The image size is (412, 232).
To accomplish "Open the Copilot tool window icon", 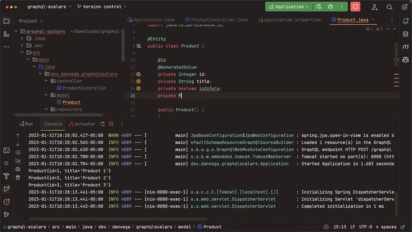I will (406, 60).
